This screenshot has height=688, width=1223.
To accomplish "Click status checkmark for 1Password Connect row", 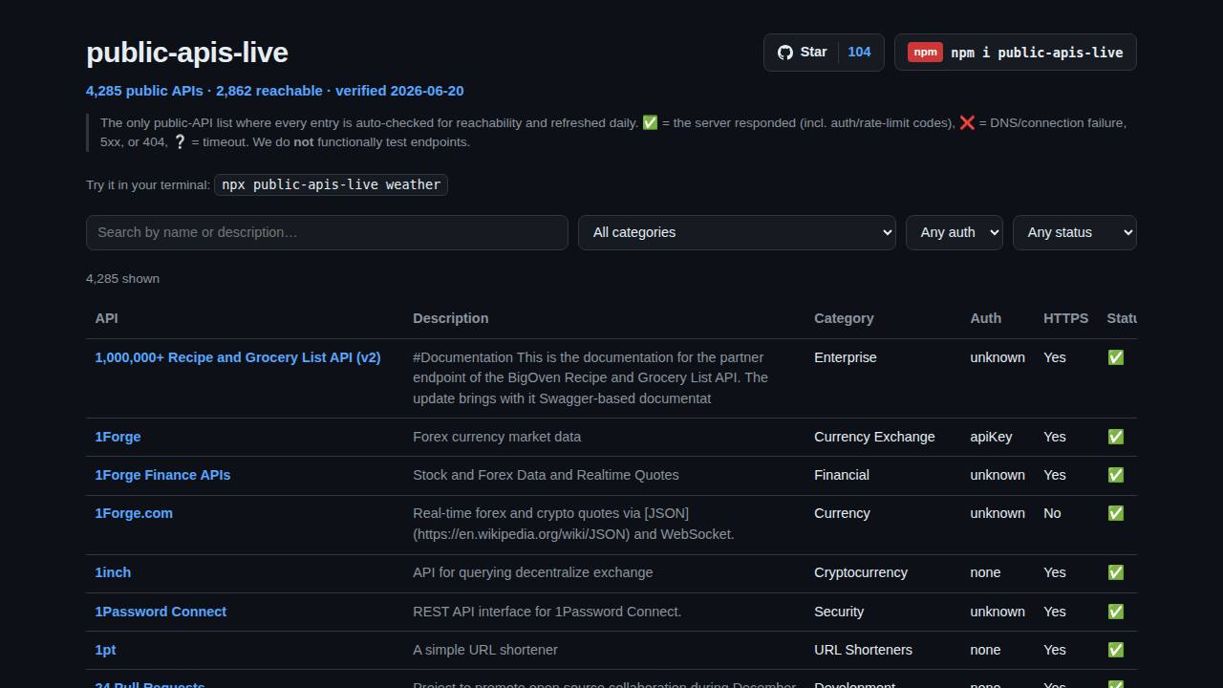I will 1115,612.
